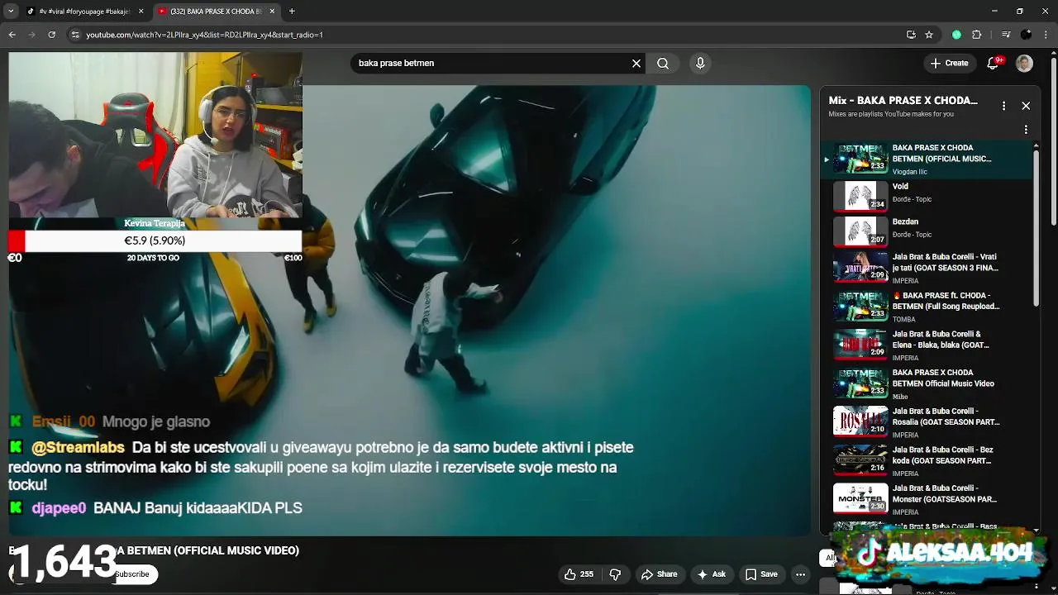1058x595 pixels.
Task: Start voice search with the microphone
Action: 700,63
